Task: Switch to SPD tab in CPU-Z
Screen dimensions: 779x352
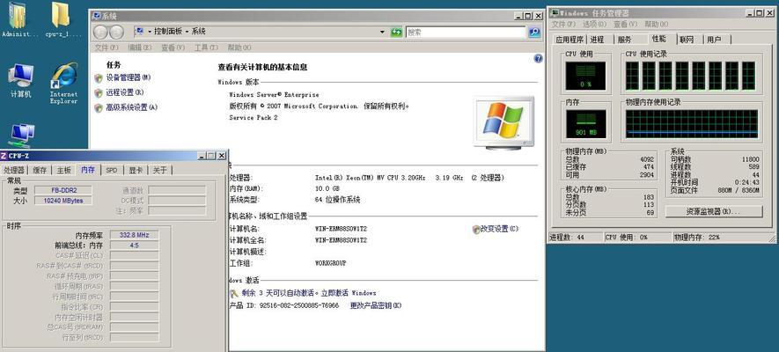Action: point(112,171)
